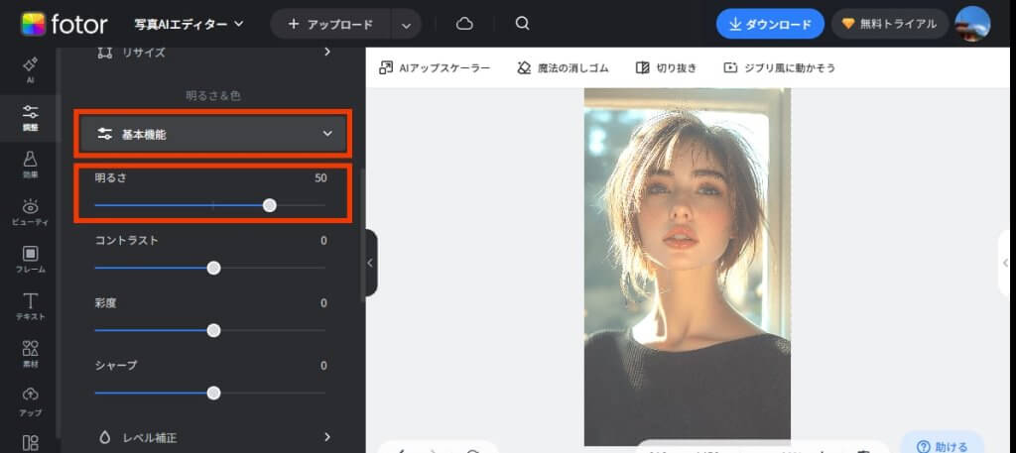Collapse the left panel with arrow handle
1016x453 pixels.
click(371, 263)
